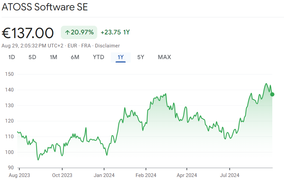Click the 150 y-axis label
The width and height of the screenshot is (284, 182).
[9, 74]
